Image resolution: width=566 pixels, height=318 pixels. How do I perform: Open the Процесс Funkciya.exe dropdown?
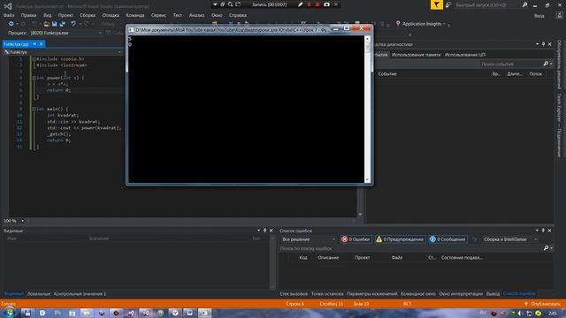coord(66,33)
